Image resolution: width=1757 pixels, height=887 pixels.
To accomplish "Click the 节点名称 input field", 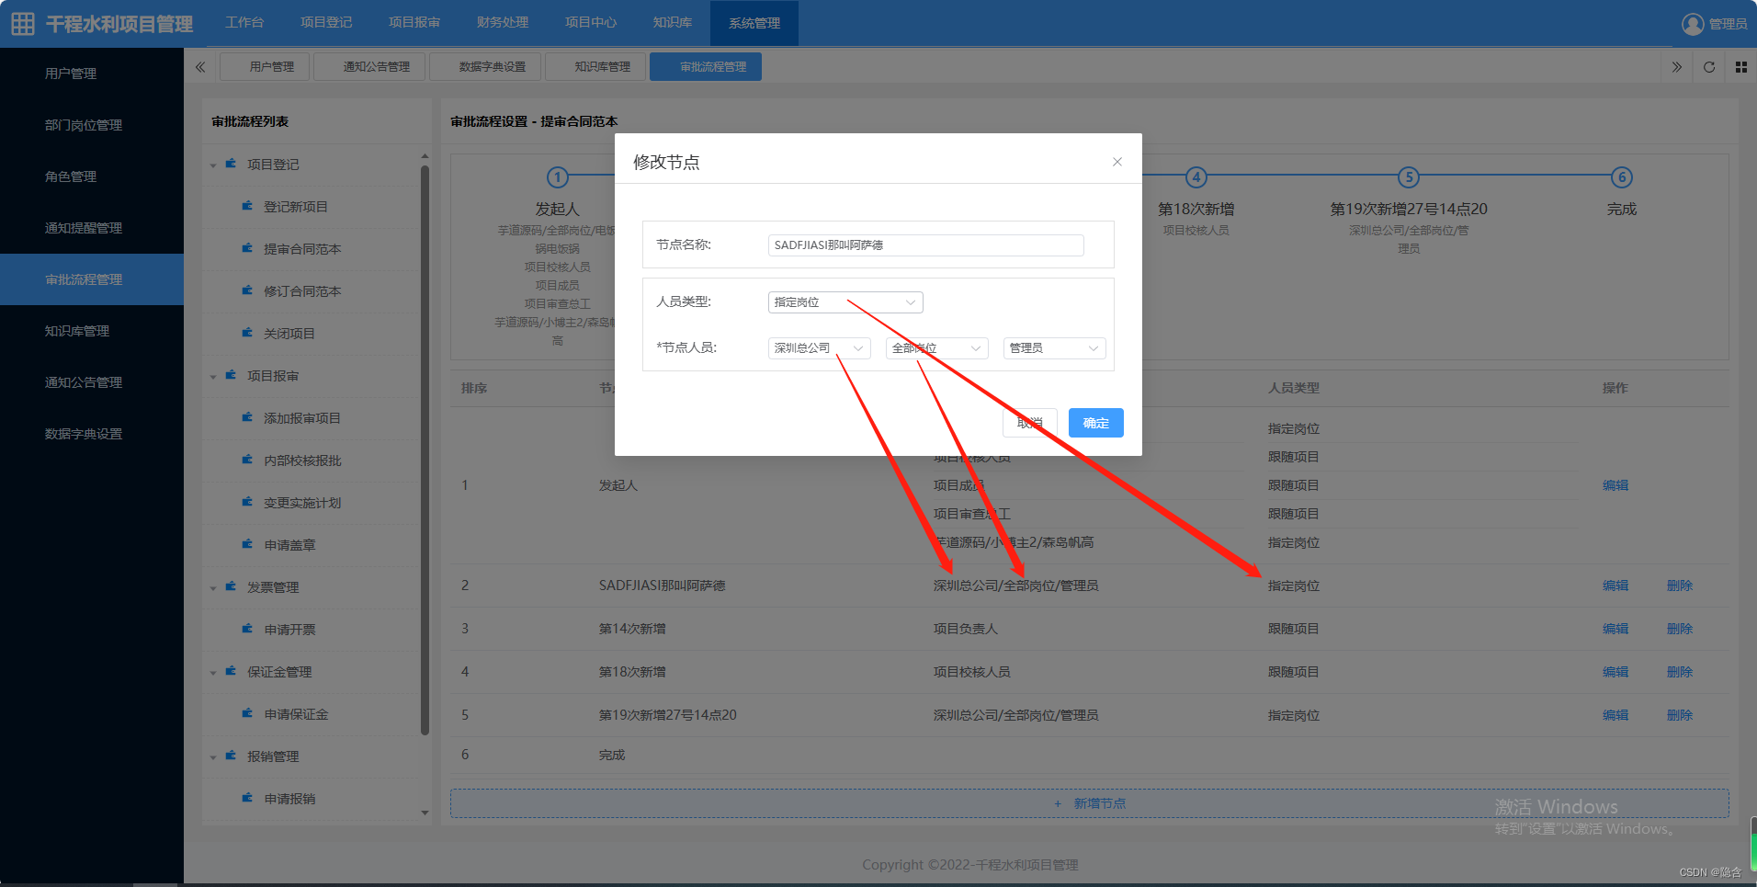I will coord(925,245).
